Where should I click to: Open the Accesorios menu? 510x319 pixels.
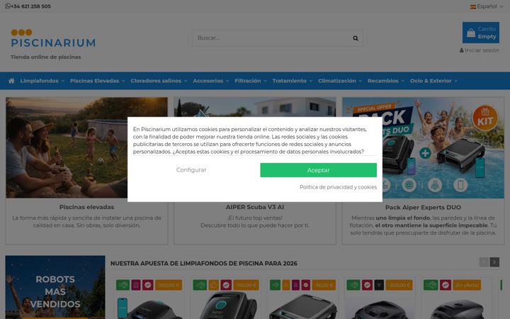[208, 81]
